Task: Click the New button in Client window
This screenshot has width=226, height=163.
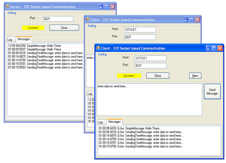Action: (195, 76)
